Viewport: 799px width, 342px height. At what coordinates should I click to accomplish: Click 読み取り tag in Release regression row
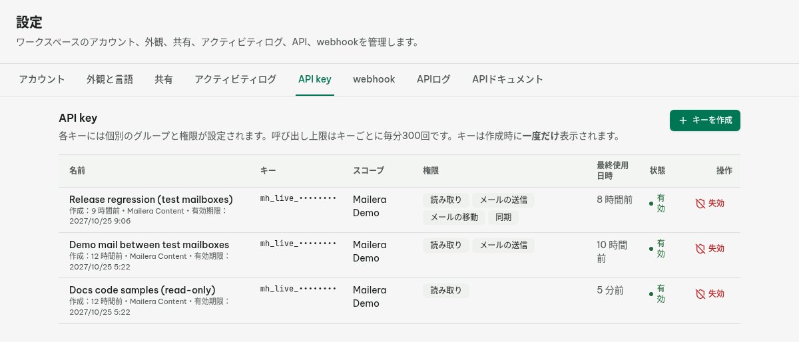click(x=446, y=200)
